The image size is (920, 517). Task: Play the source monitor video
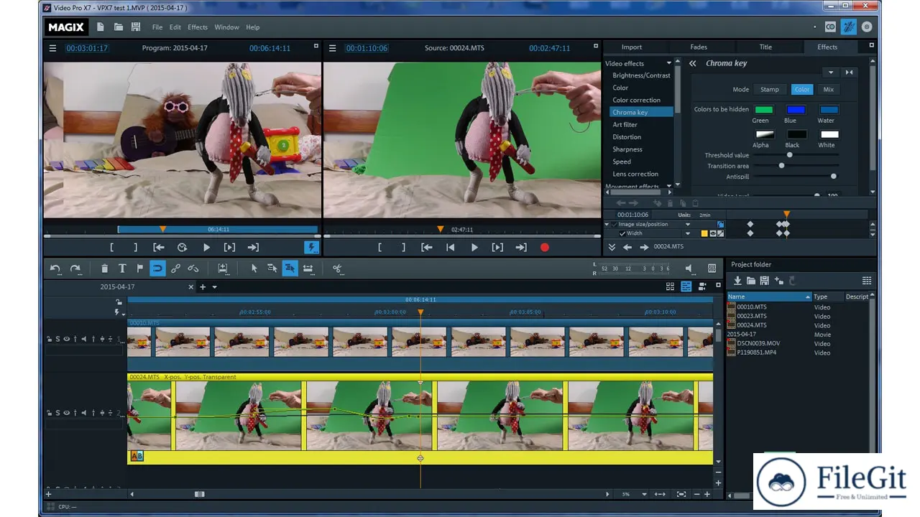(474, 247)
